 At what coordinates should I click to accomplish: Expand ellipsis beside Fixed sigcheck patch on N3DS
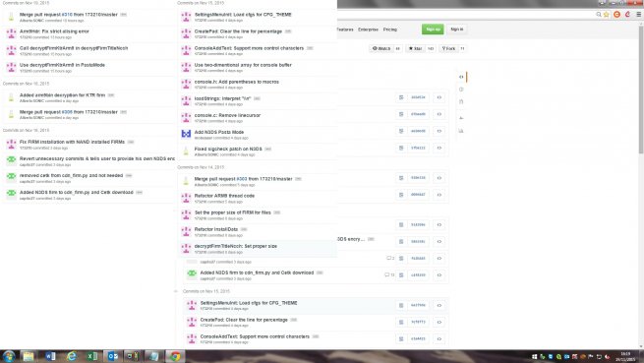[x=267, y=149]
